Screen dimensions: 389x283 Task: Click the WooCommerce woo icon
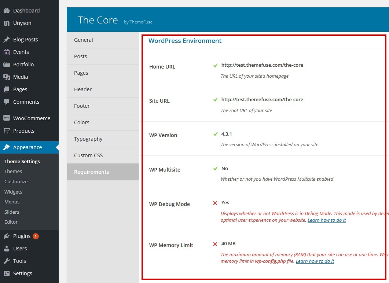(x=7, y=118)
